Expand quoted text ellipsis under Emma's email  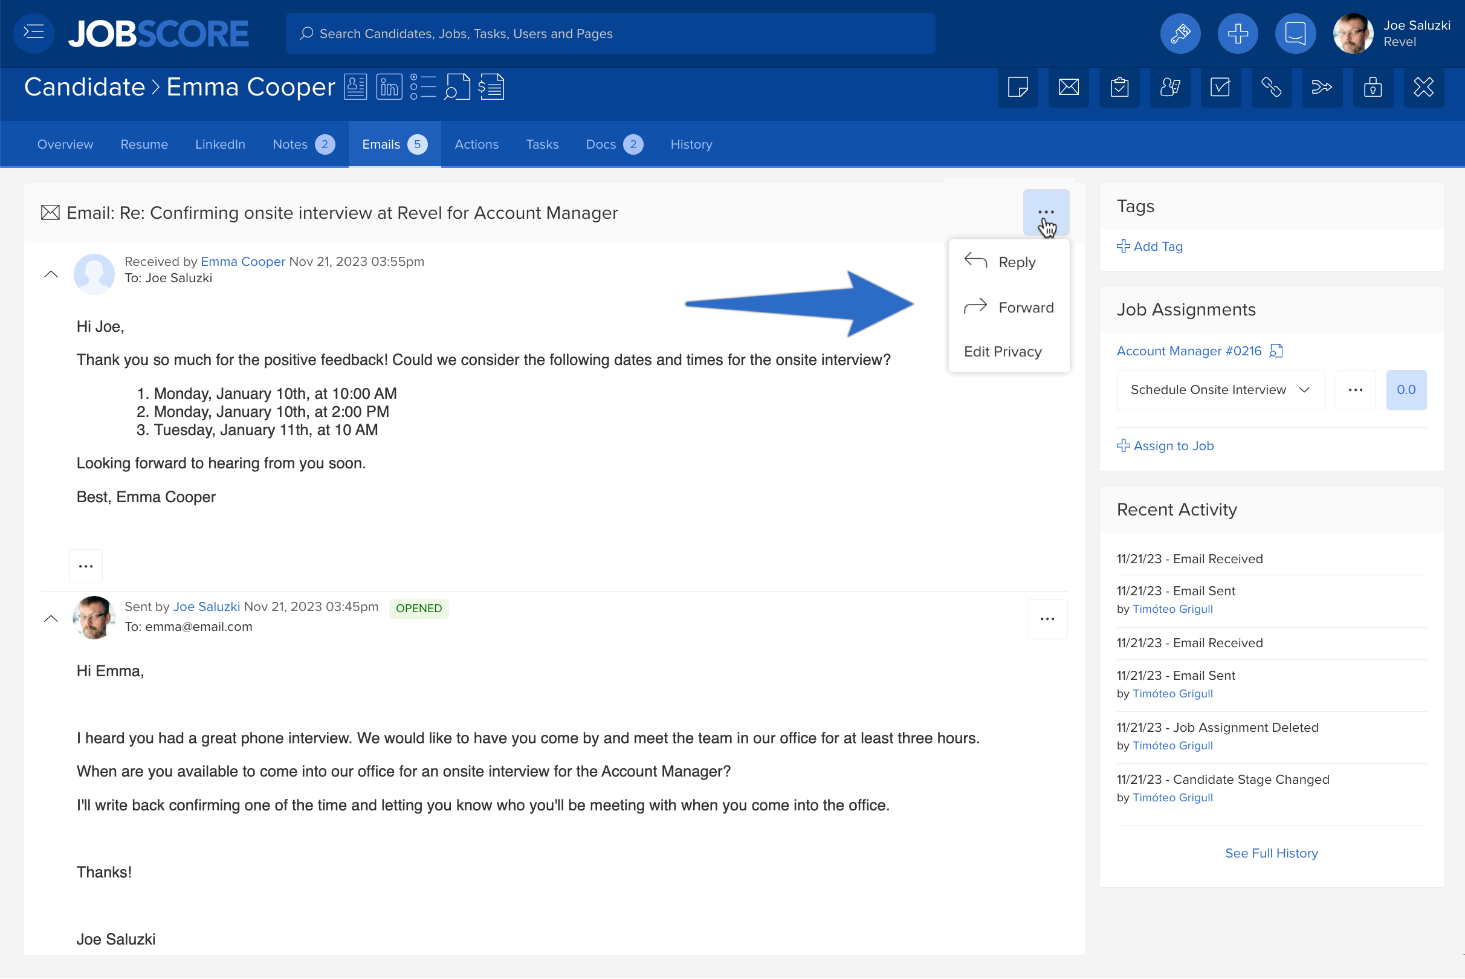coord(86,566)
